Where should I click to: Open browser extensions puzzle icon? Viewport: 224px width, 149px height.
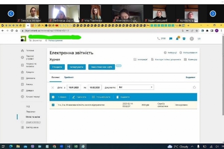[207, 31]
